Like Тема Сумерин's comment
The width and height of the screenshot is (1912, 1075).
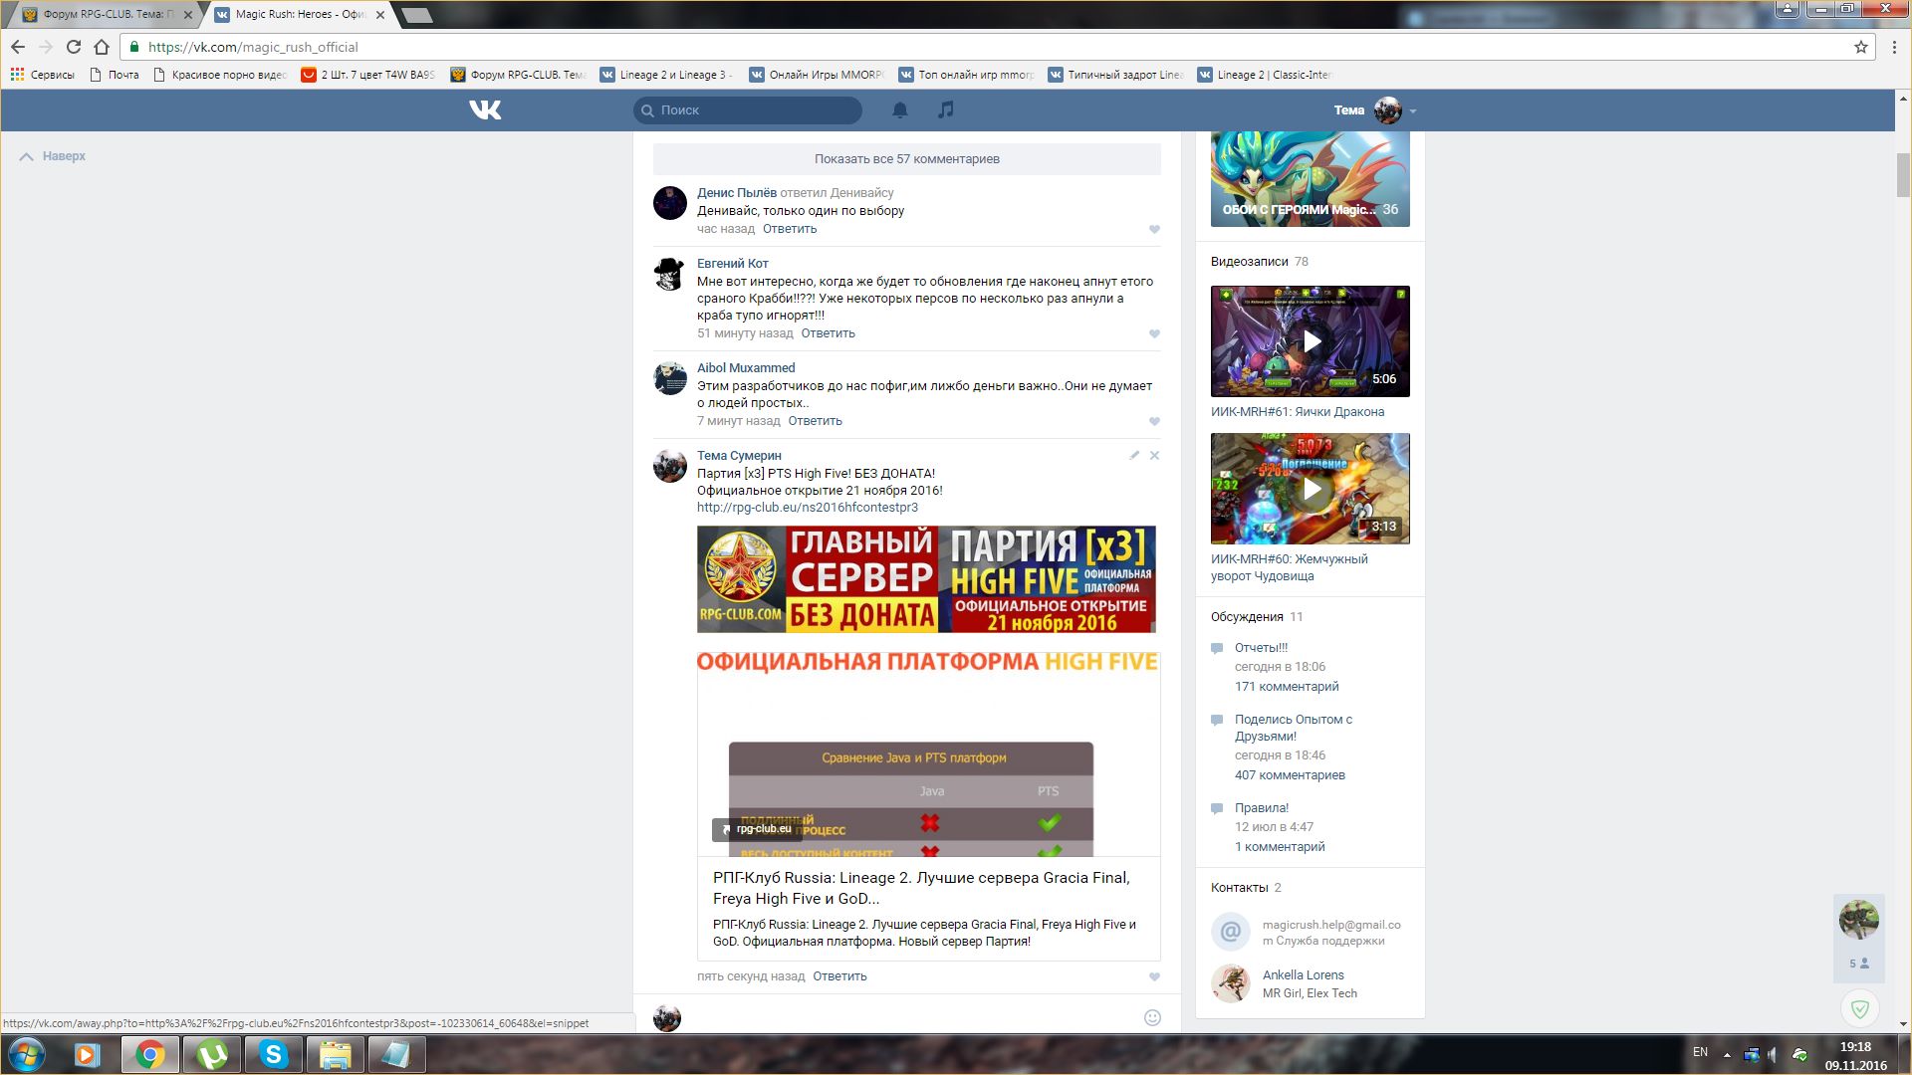pos(1155,977)
